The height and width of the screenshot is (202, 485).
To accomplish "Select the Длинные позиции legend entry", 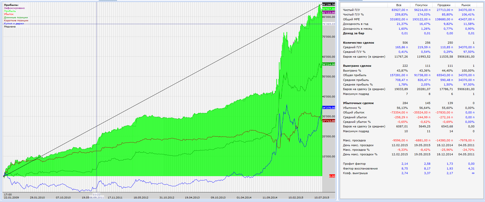I will (16, 18).
